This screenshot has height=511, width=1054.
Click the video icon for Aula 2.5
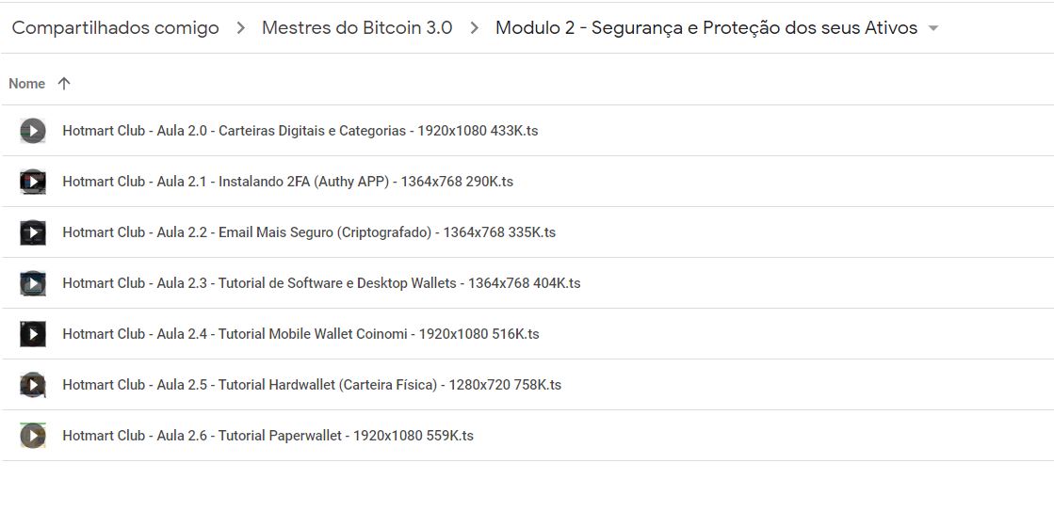point(33,385)
